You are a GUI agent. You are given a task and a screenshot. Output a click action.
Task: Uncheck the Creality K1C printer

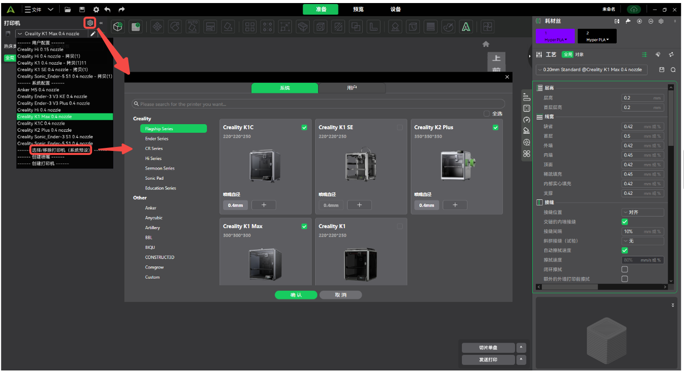pos(304,128)
